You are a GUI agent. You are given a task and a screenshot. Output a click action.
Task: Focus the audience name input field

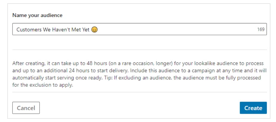[139, 29]
